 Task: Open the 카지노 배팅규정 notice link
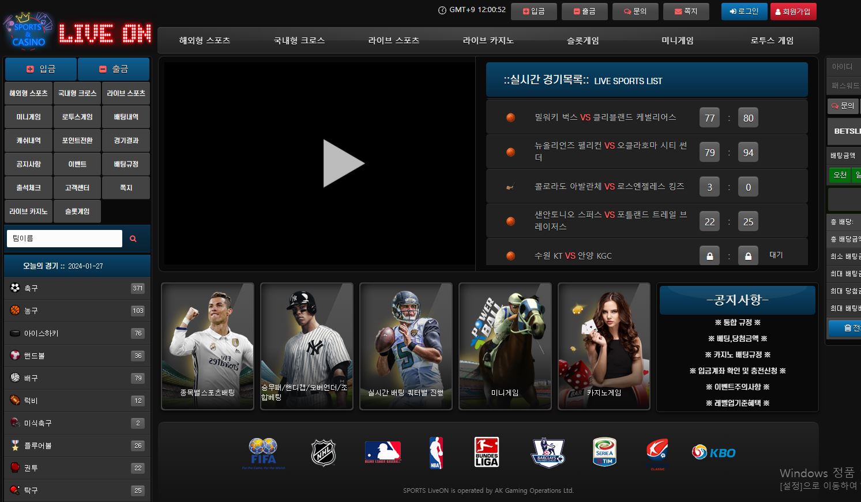point(738,355)
